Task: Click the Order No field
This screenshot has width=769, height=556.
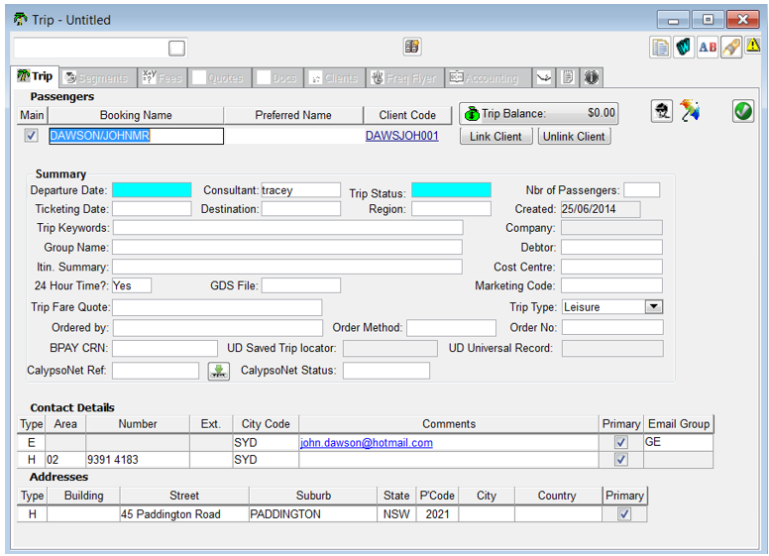Action: (x=612, y=327)
